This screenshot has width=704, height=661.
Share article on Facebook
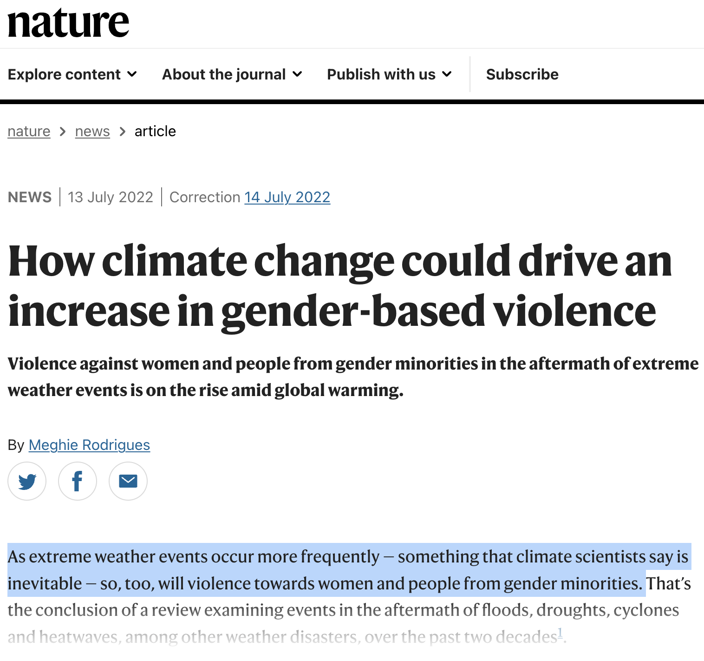[78, 481]
